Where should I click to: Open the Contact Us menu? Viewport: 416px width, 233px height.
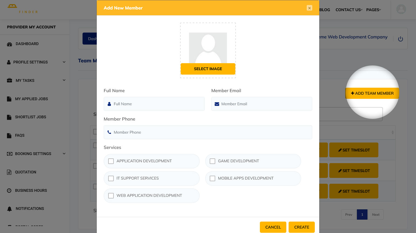(x=349, y=10)
